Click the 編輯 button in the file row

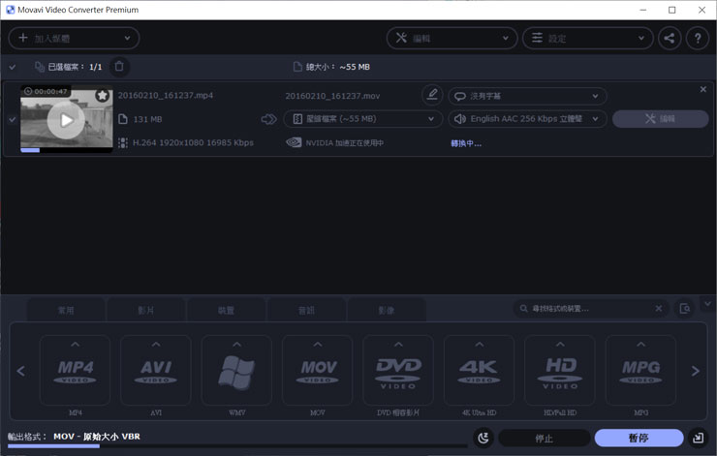[x=660, y=119]
